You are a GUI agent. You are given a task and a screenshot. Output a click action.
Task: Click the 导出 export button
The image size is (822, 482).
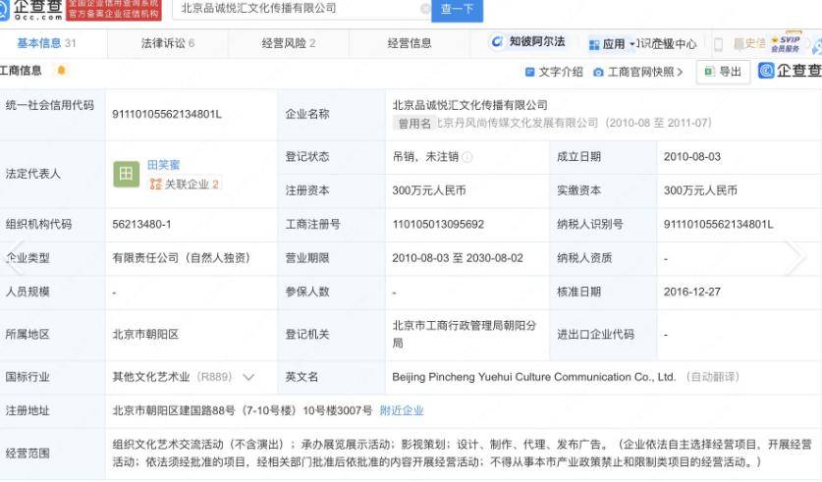[x=723, y=72]
